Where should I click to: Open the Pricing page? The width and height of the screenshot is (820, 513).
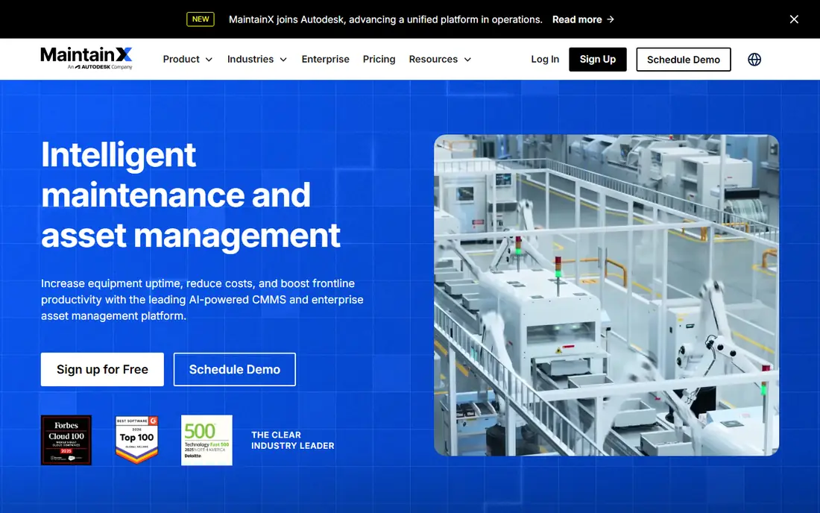click(379, 59)
